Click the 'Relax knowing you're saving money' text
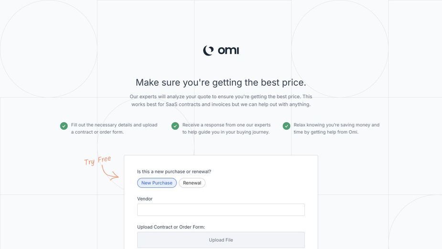This screenshot has height=249, width=442. 336,128
